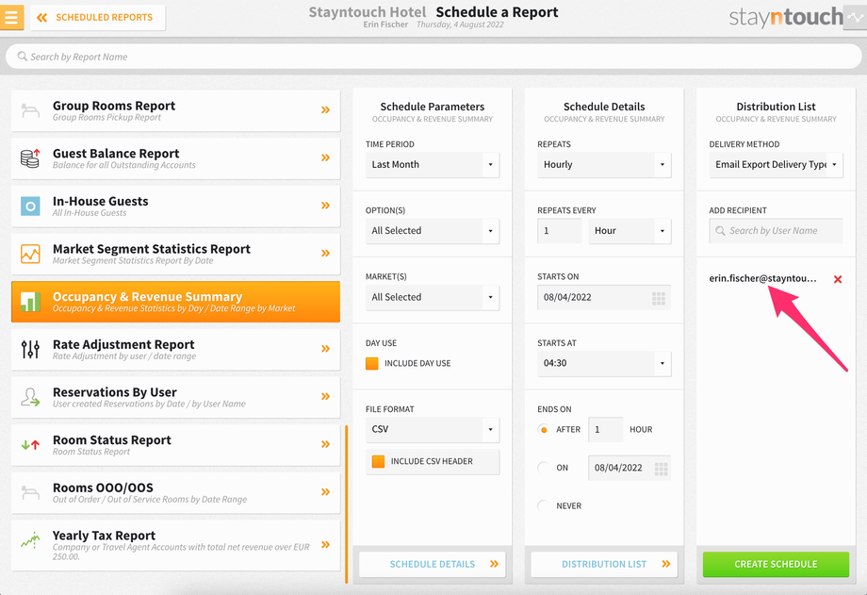Select the Ends On 'On' radio button
Image resolution: width=867 pixels, height=595 pixels.
coord(544,468)
